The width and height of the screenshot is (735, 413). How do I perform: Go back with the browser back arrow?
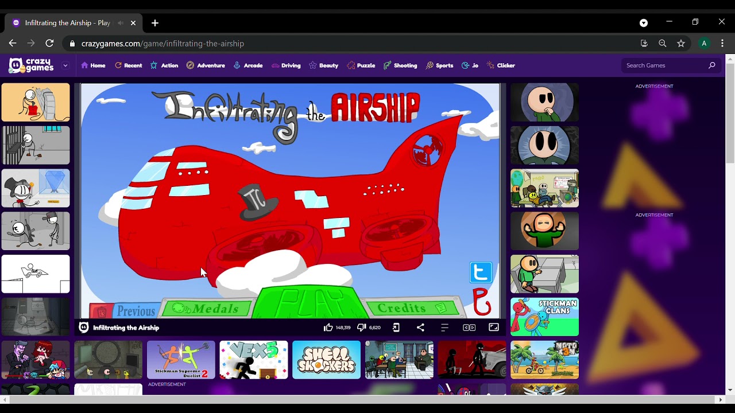click(13, 44)
